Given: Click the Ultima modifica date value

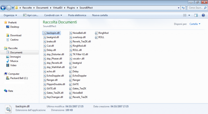Looking at the screenshot, I should (x=74, y=106).
